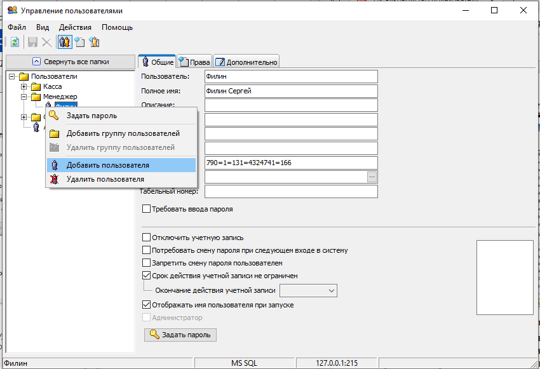Click Свернуть все папки button
This screenshot has width=540, height=369.
[x=71, y=62]
